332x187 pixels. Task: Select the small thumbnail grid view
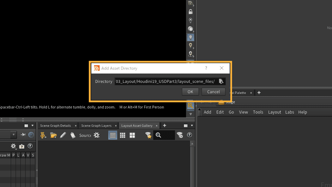tap(113, 135)
